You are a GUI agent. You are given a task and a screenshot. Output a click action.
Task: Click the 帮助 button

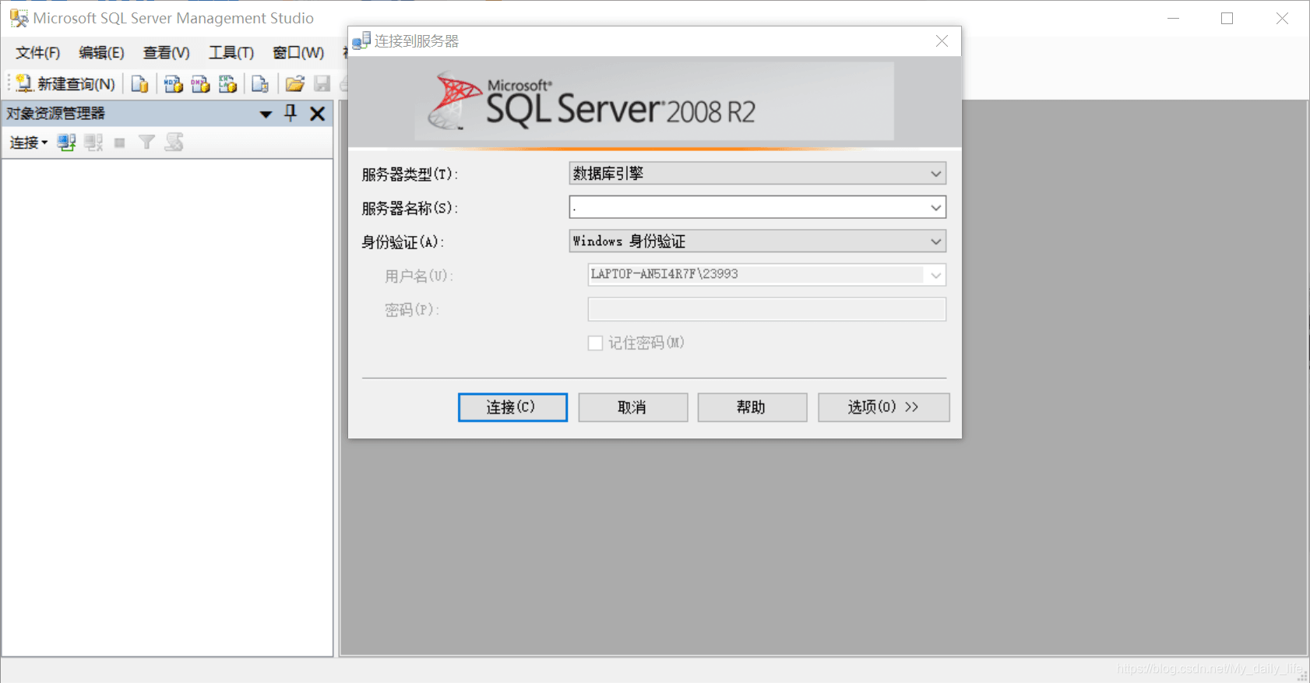[752, 407]
